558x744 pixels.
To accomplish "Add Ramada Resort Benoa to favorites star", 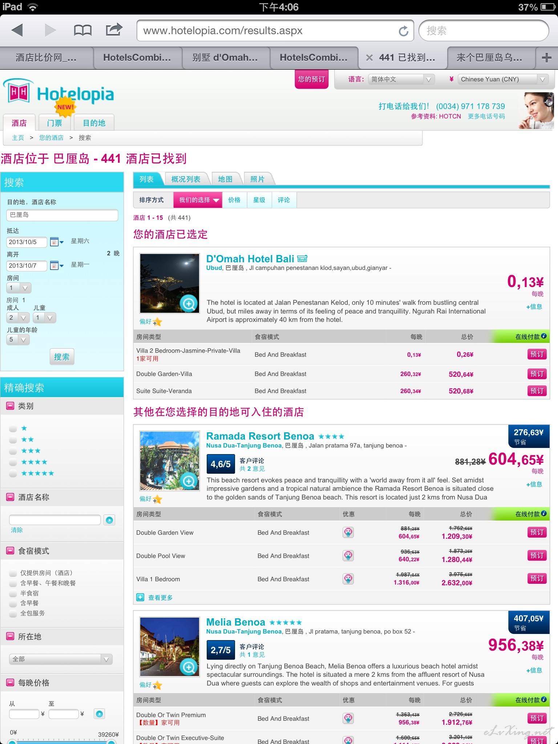I will pyautogui.click(x=157, y=500).
